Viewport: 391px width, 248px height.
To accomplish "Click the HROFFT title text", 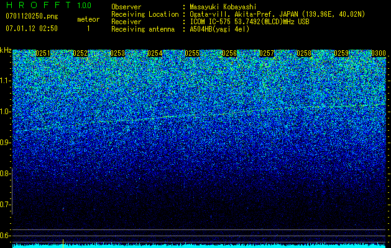I will point(39,5).
